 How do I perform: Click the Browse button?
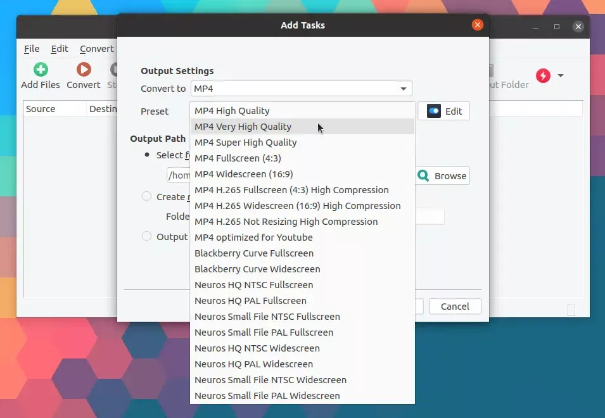click(x=442, y=176)
